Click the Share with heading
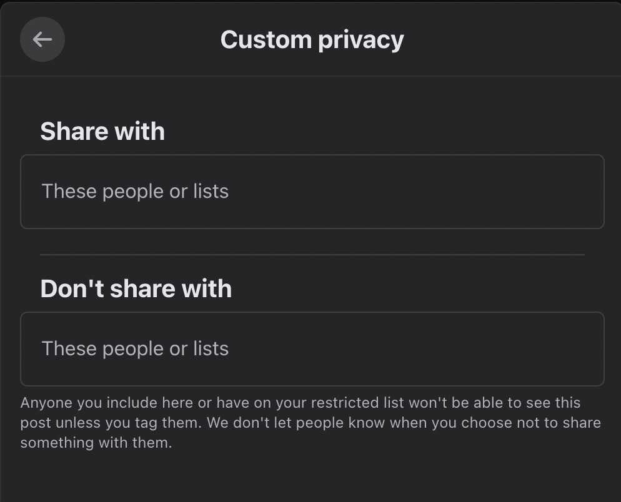The image size is (621, 502). (102, 132)
